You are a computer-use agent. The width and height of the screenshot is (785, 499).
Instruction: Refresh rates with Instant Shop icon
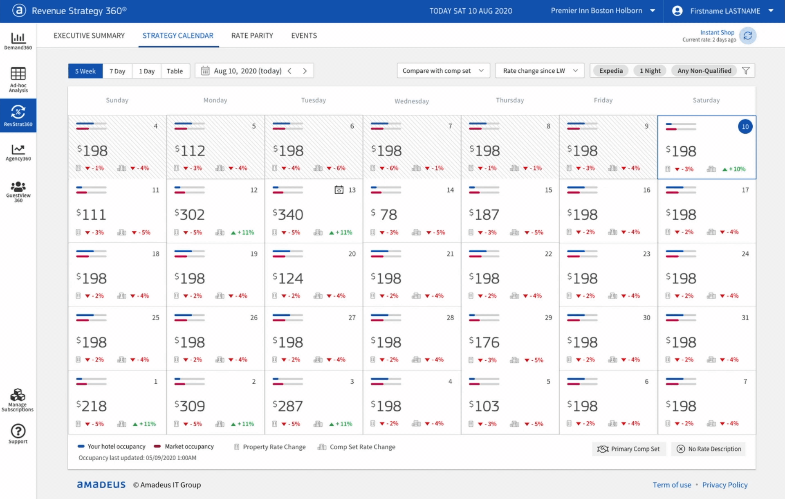(747, 36)
